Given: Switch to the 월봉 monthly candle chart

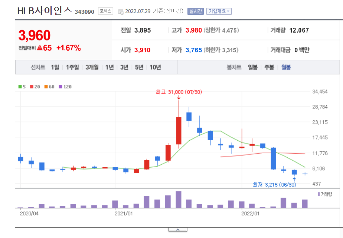Looking at the screenshot, I should point(286,67).
